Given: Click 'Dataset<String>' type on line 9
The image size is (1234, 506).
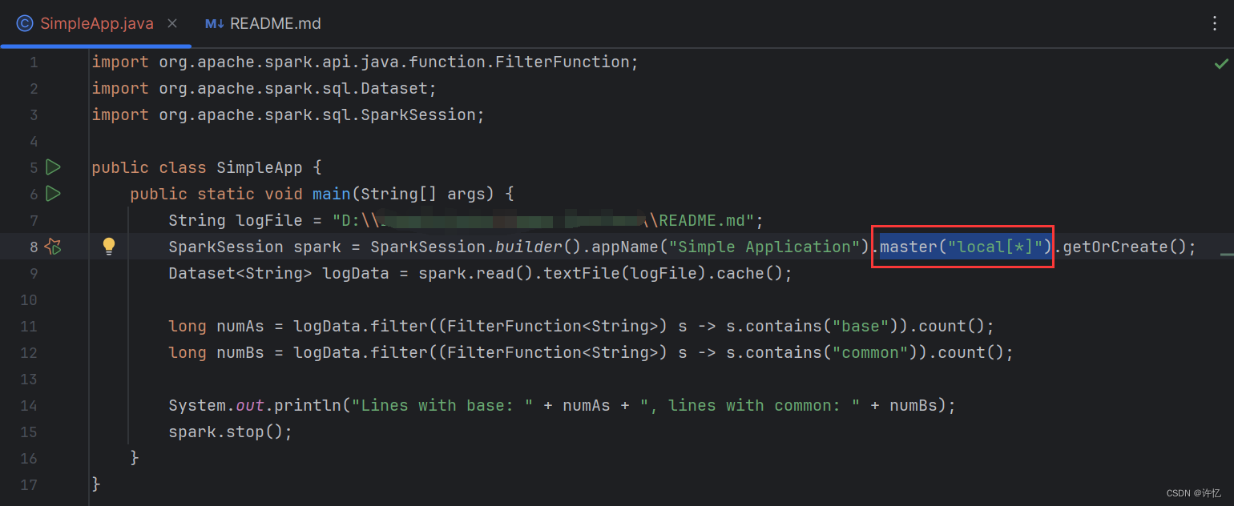Looking at the screenshot, I should (x=240, y=273).
